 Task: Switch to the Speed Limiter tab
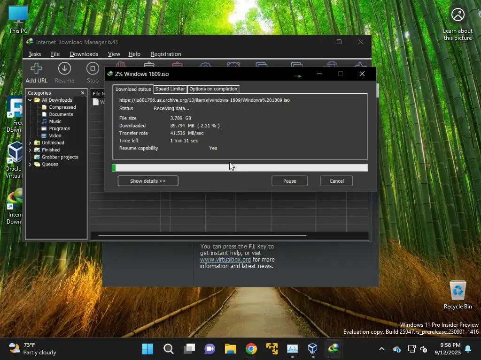pyautogui.click(x=170, y=89)
